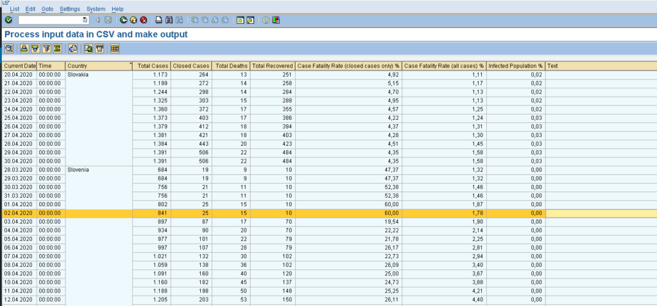Viewport: 657px width, 306px height.
Task: Collapse command field with the small triangle
Action: click(98, 20)
